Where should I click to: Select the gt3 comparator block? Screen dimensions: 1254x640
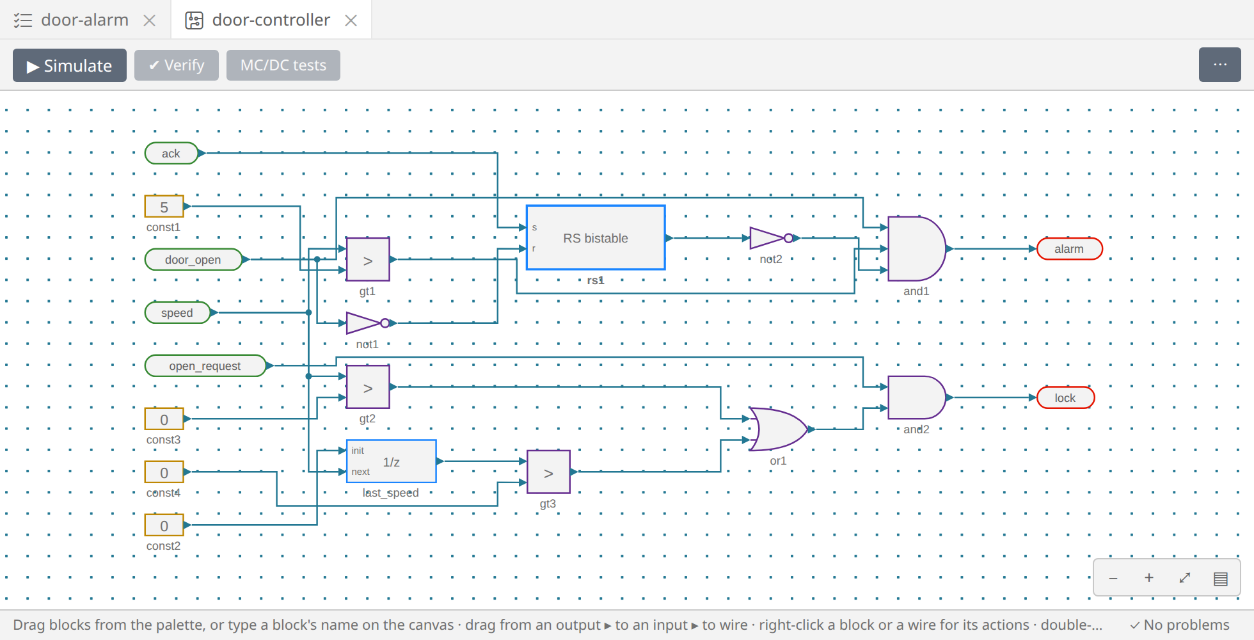tap(548, 472)
